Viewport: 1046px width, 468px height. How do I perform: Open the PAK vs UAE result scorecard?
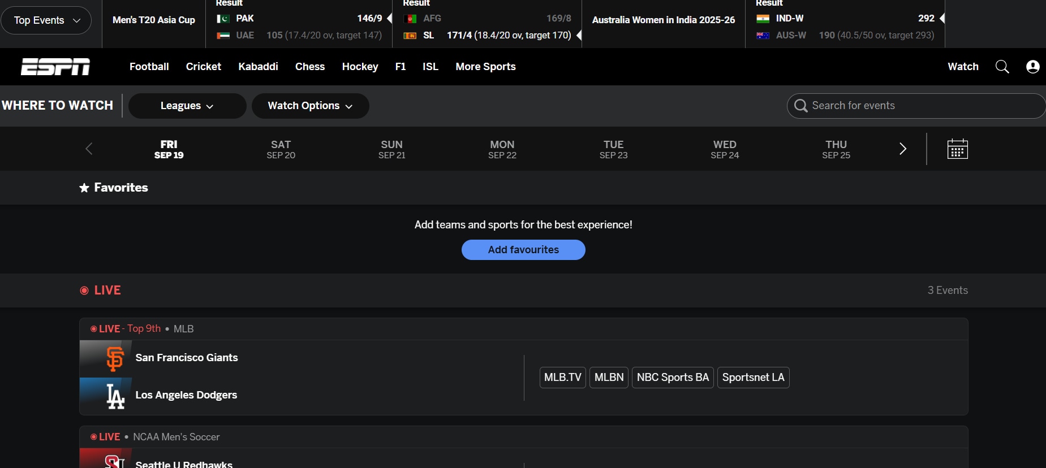[299, 23]
